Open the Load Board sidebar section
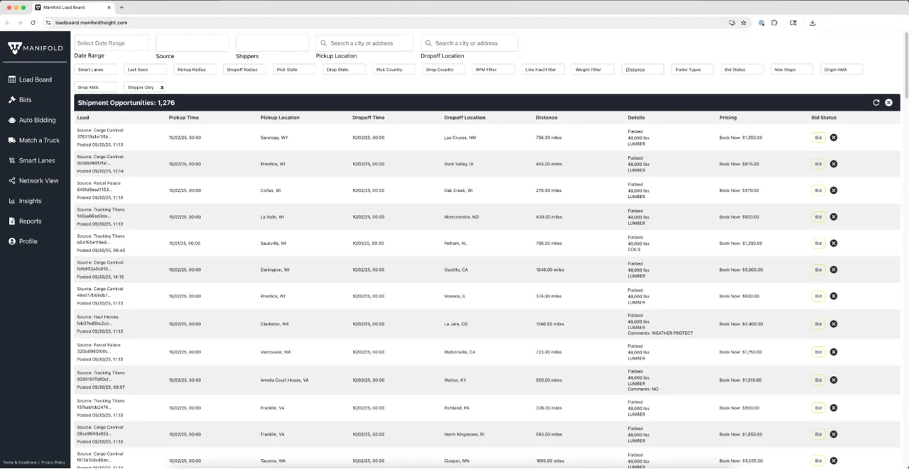909x469 pixels. click(30, 79)
